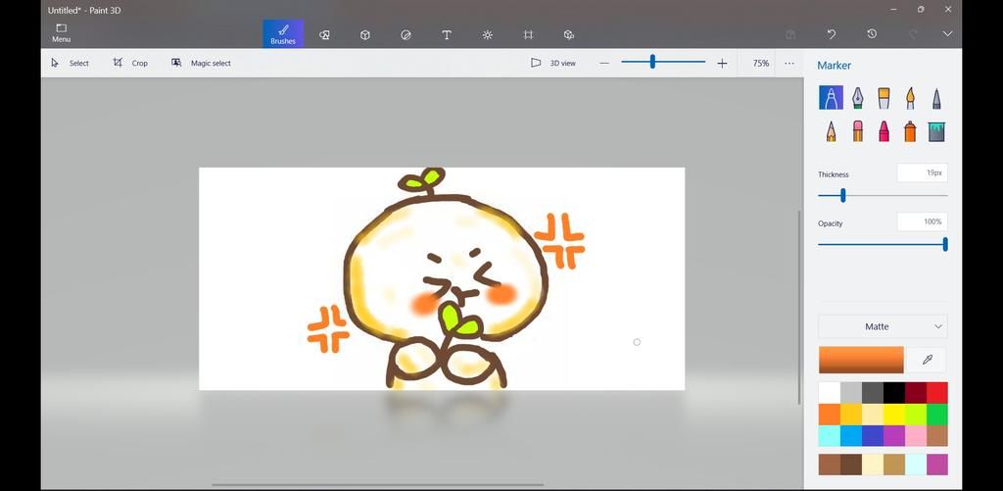The width and height of the screenshot is (1003, 491).
Task: Pick the magenta custom swatch
Action: [937, 465]
